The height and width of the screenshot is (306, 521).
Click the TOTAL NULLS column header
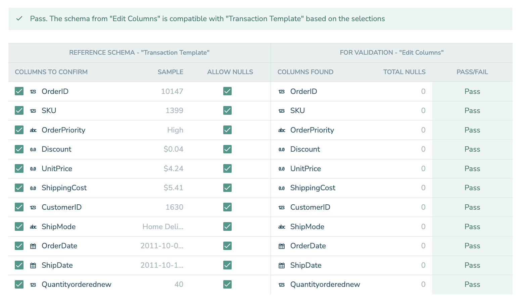[404, 72]
